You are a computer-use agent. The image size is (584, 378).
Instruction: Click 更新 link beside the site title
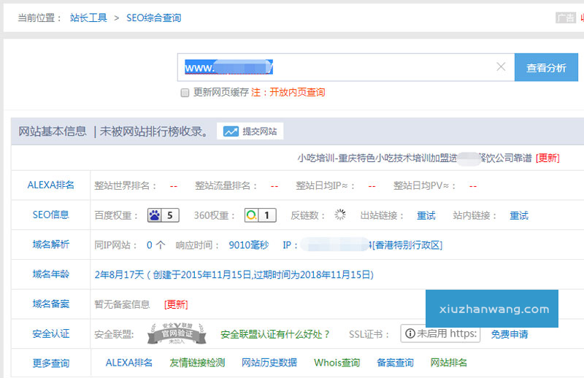pyautogui.click(x=547, y=158)
